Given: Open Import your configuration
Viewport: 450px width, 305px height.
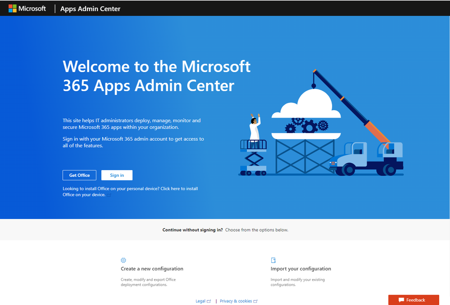Looking at the screenshot, I should [301, 269].
